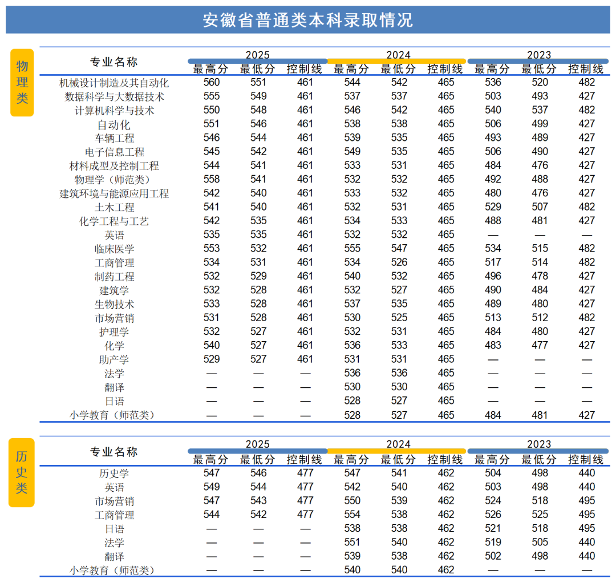The height and width of the screenshot is (583, 616).
Task: Click the 2025 year header in 物理类 table
Action: point(258,55)
